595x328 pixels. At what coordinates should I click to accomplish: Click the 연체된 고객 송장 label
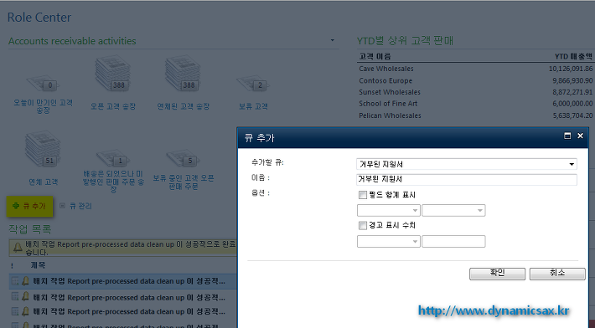184,106
